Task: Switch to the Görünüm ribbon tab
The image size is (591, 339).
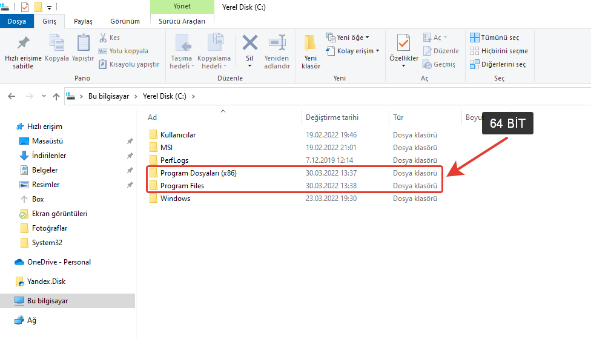Action: tap(125, 21)
